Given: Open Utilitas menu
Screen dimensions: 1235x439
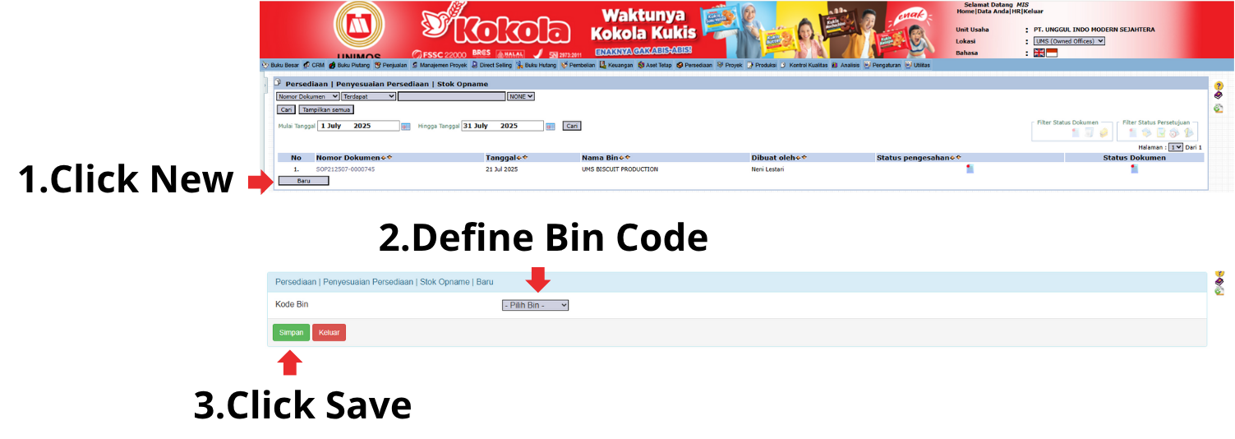Looking at the screenshot, I should point(917,65).
